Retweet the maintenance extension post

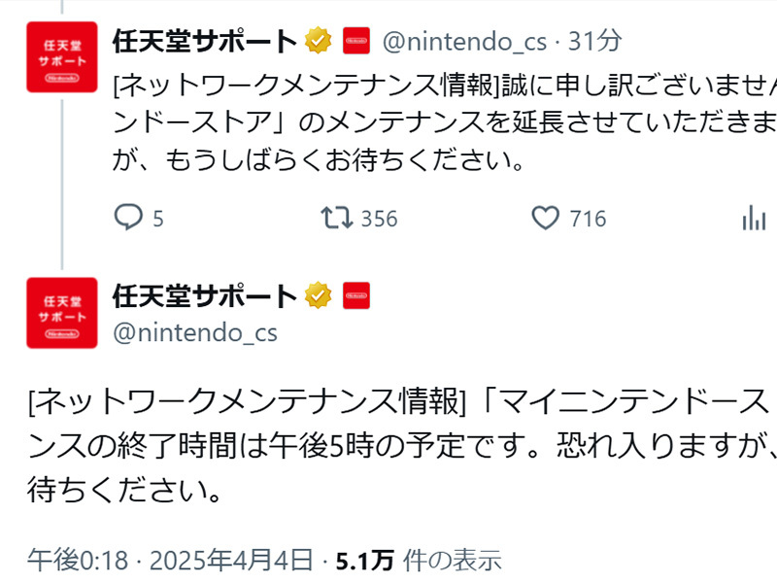(x=337, y=218)
